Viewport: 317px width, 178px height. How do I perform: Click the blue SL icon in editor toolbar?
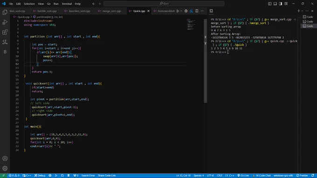(x=191, y=11)
